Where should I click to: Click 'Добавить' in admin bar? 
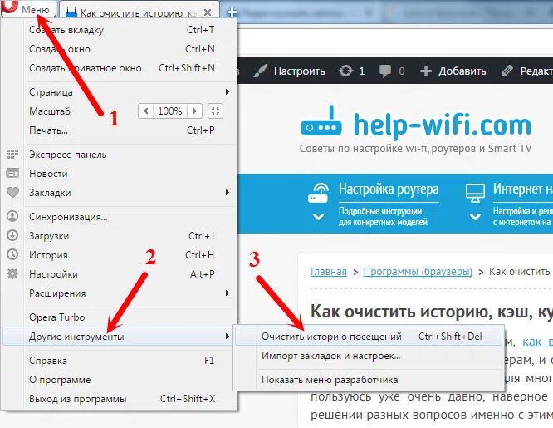pos(462,71)
